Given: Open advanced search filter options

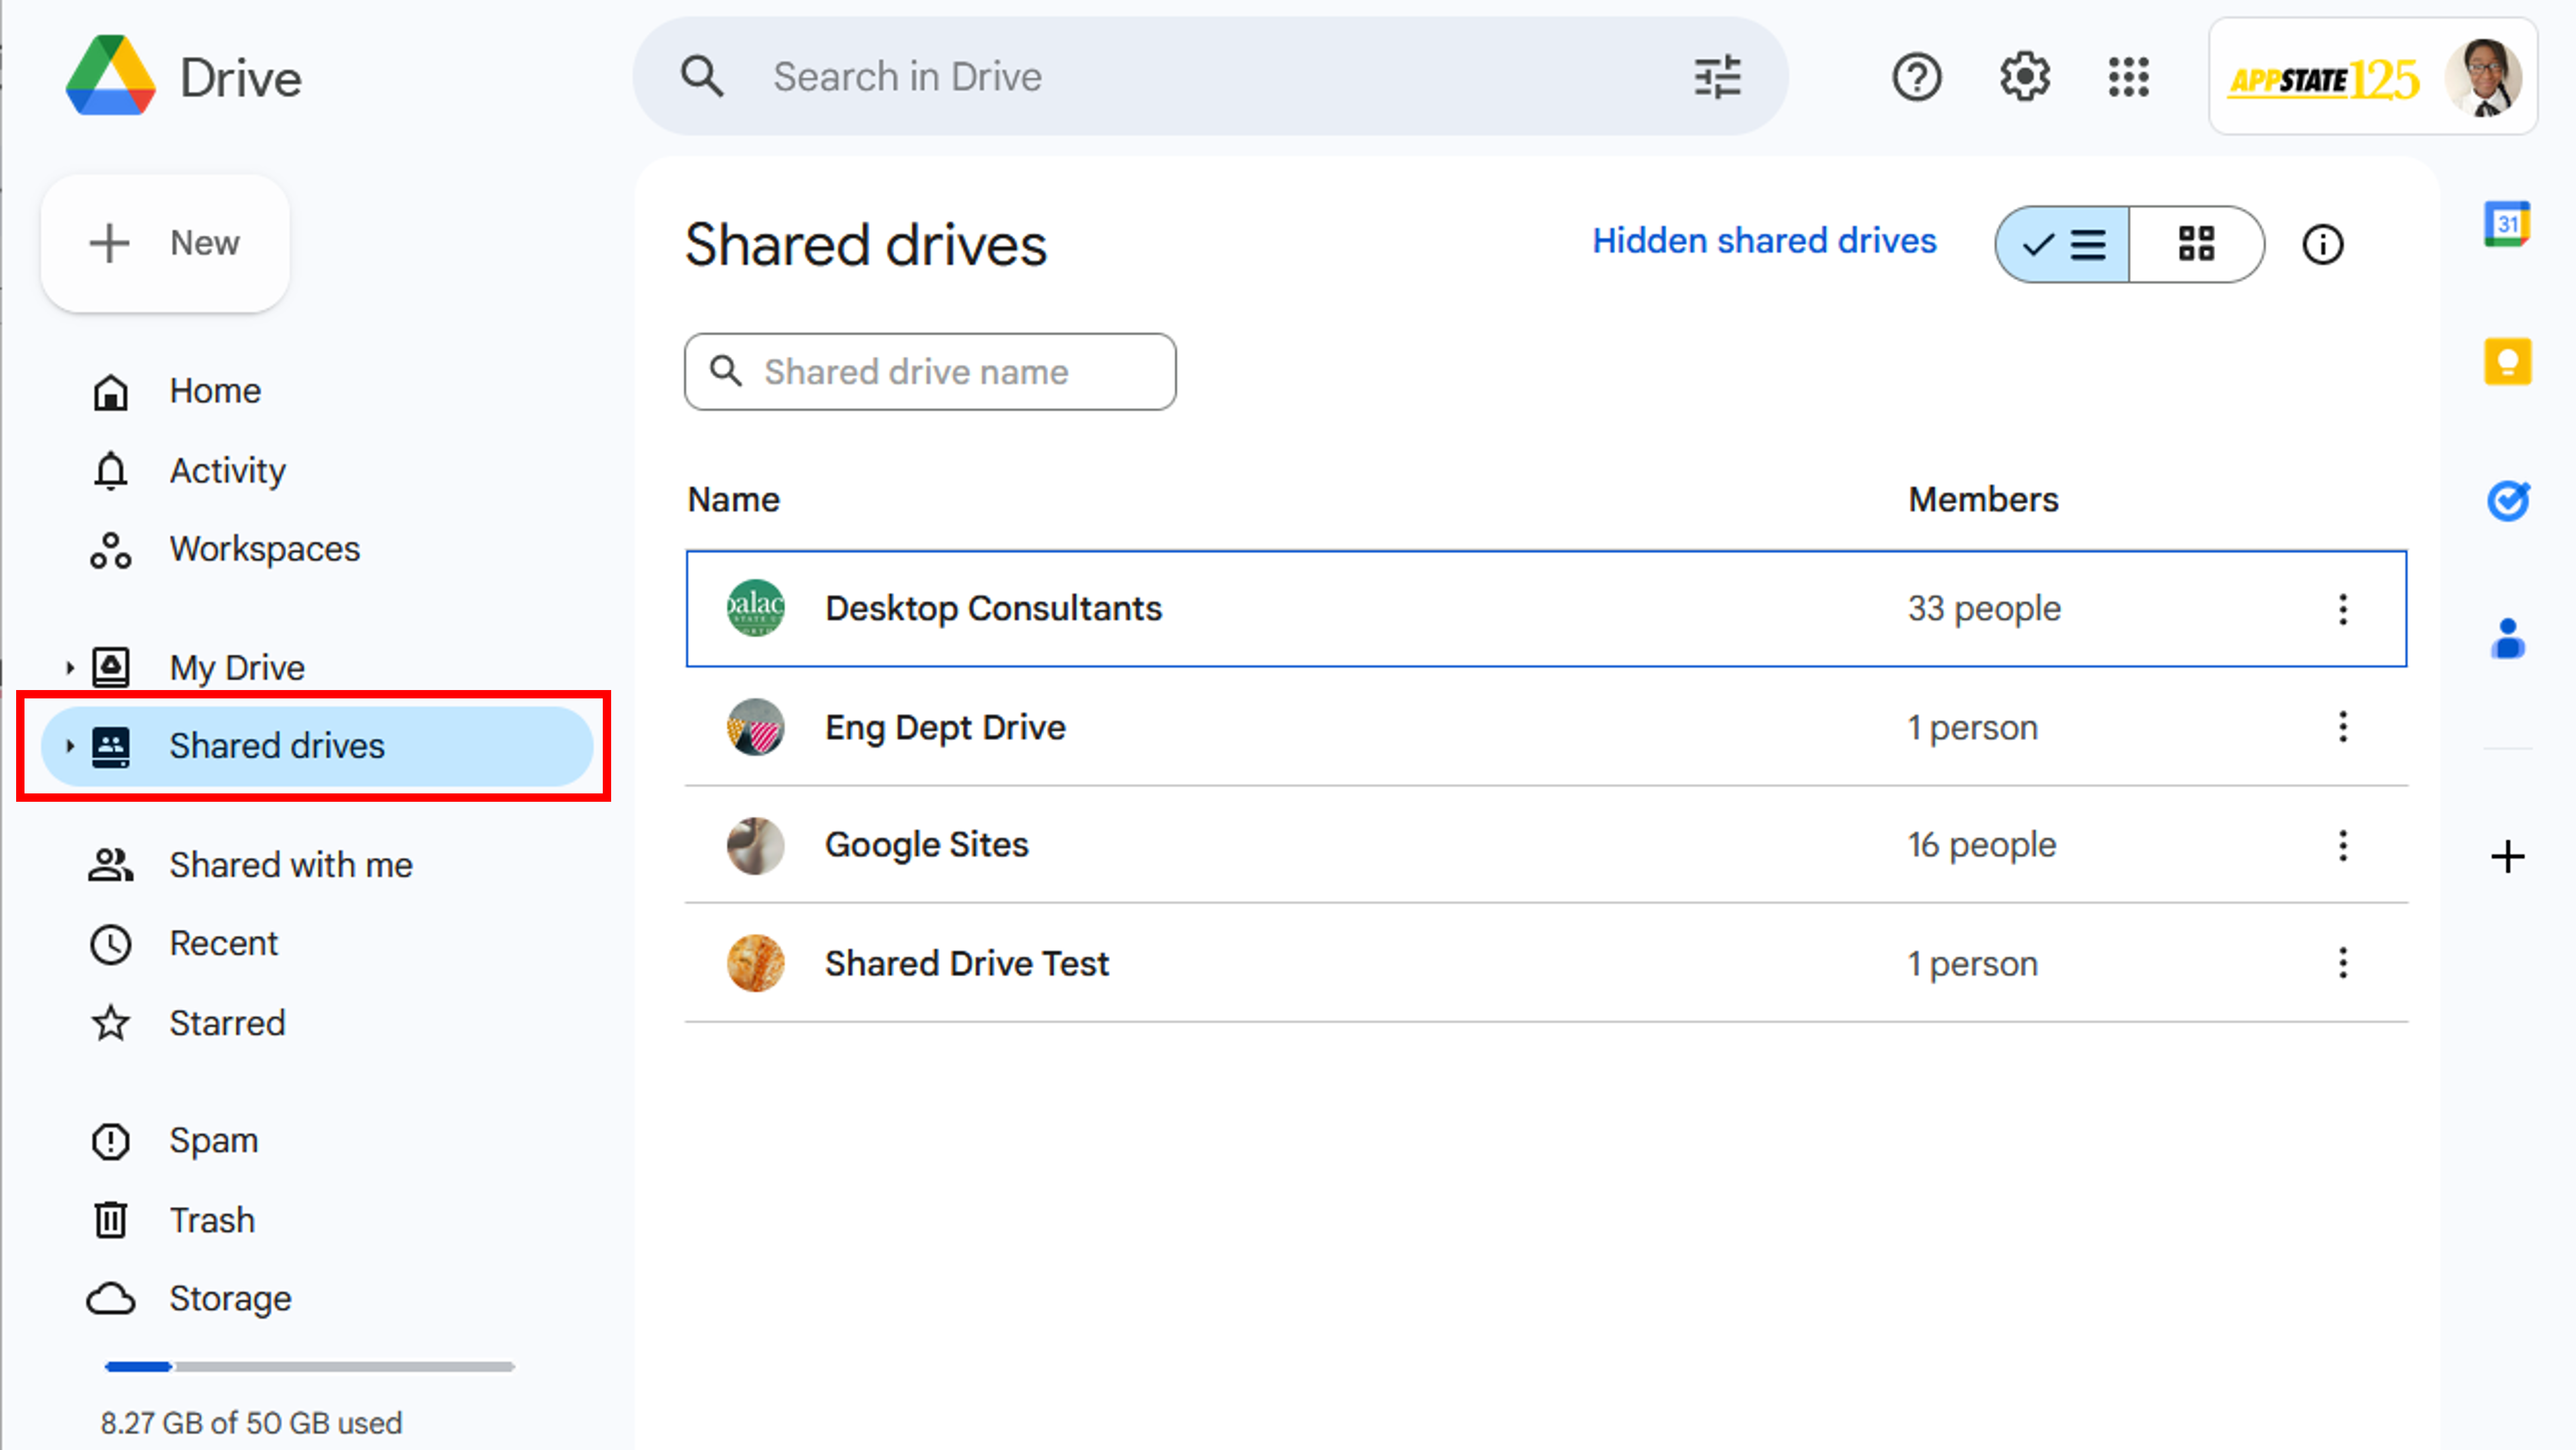Looking at the screenshot, I should pyautogui.click(x=1718, y=77).
